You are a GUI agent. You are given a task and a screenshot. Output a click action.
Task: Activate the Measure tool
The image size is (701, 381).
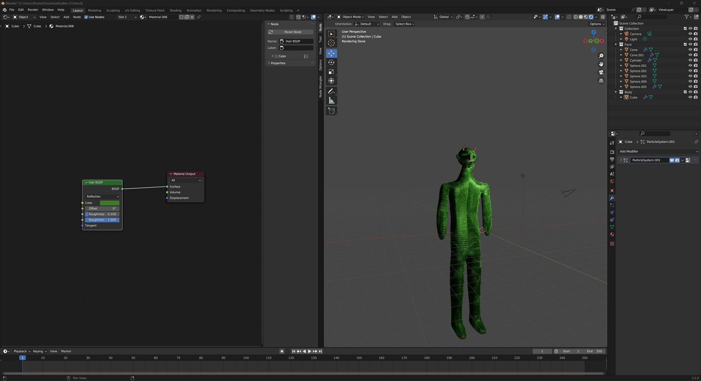click(x=331, y=101)
